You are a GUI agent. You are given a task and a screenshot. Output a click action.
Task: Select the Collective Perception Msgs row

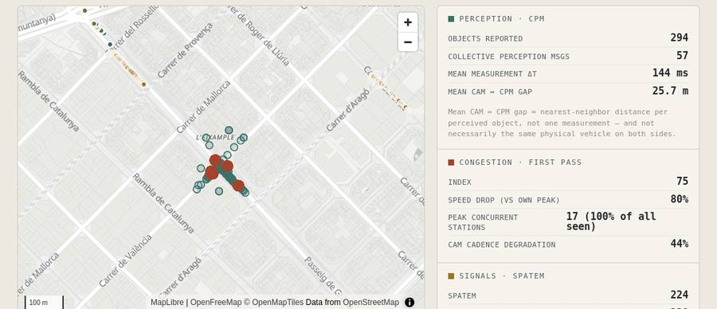click(x=568, y=56)
